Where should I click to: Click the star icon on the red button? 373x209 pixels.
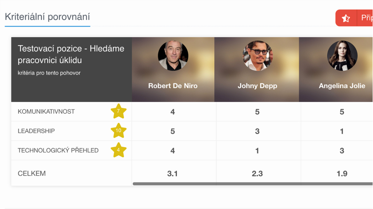click(x=346, y=18)
